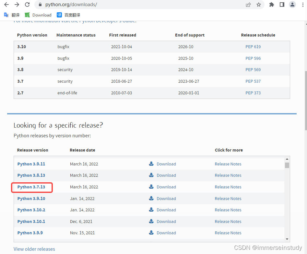Toggle the side panel icon

pos(282,5)
